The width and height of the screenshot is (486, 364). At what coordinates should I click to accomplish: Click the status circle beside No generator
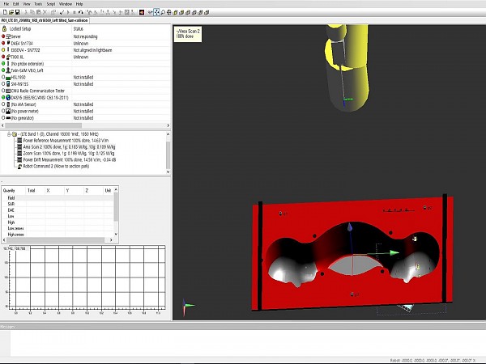(x=5, y=118)
